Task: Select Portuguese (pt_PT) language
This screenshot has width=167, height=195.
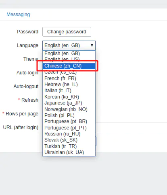Action: 69,128
